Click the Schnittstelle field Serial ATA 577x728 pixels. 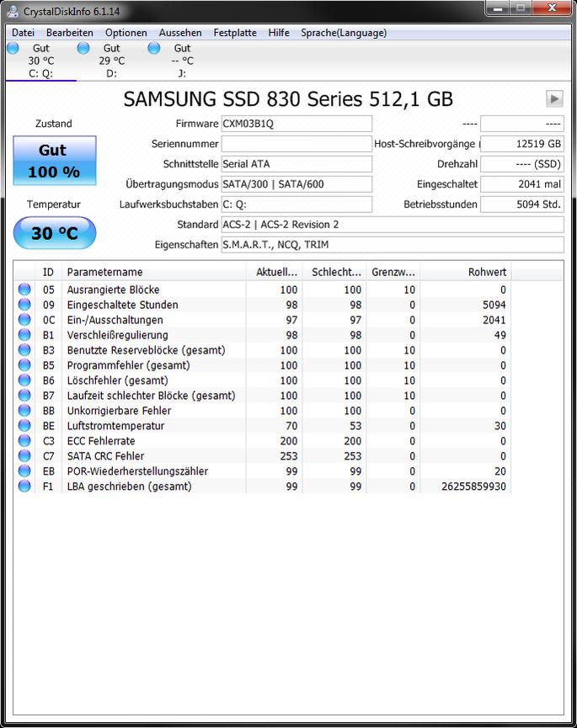[297, 164]
